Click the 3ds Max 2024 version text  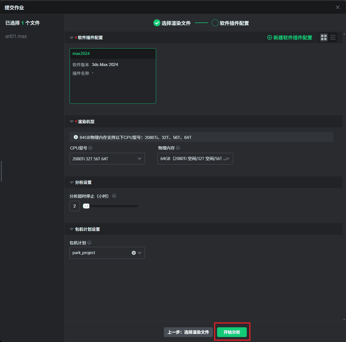(105, 65)
